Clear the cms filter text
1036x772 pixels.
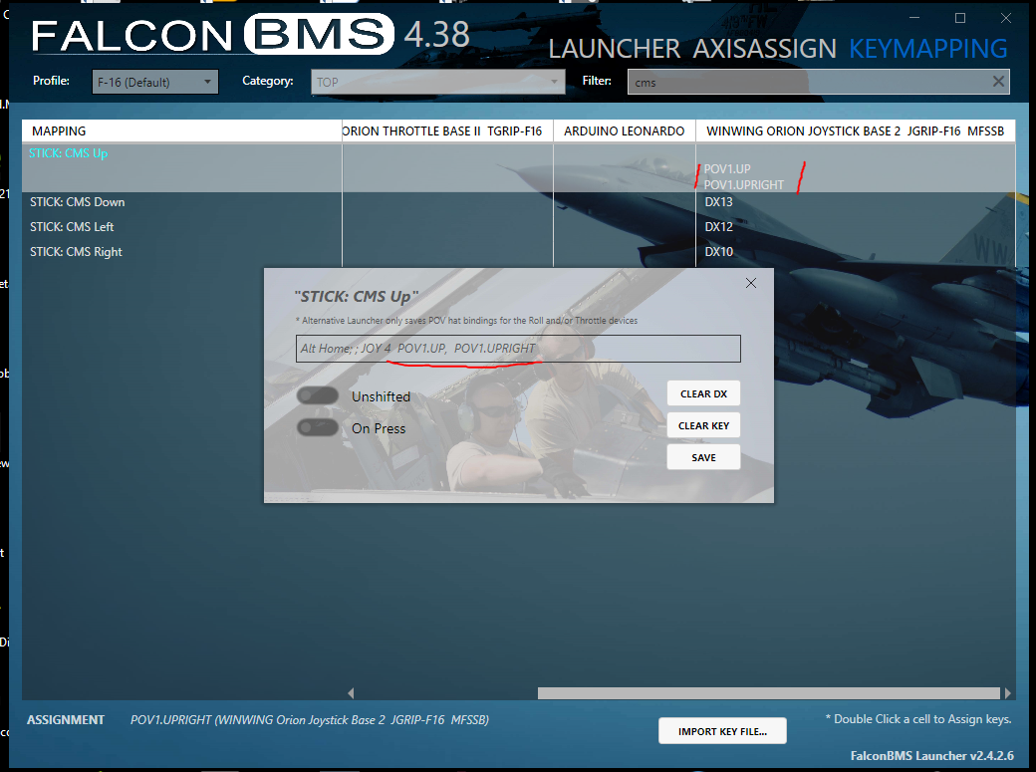click(x=998, y=82)
